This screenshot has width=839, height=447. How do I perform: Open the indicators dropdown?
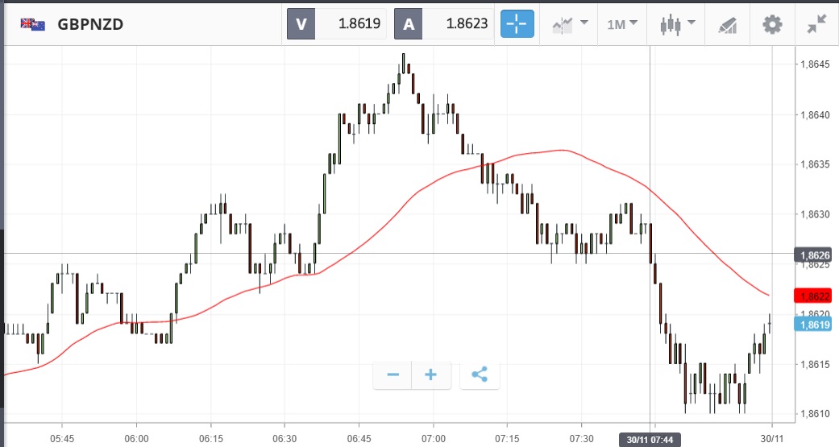pyautogui.click(x=570, y=24)
